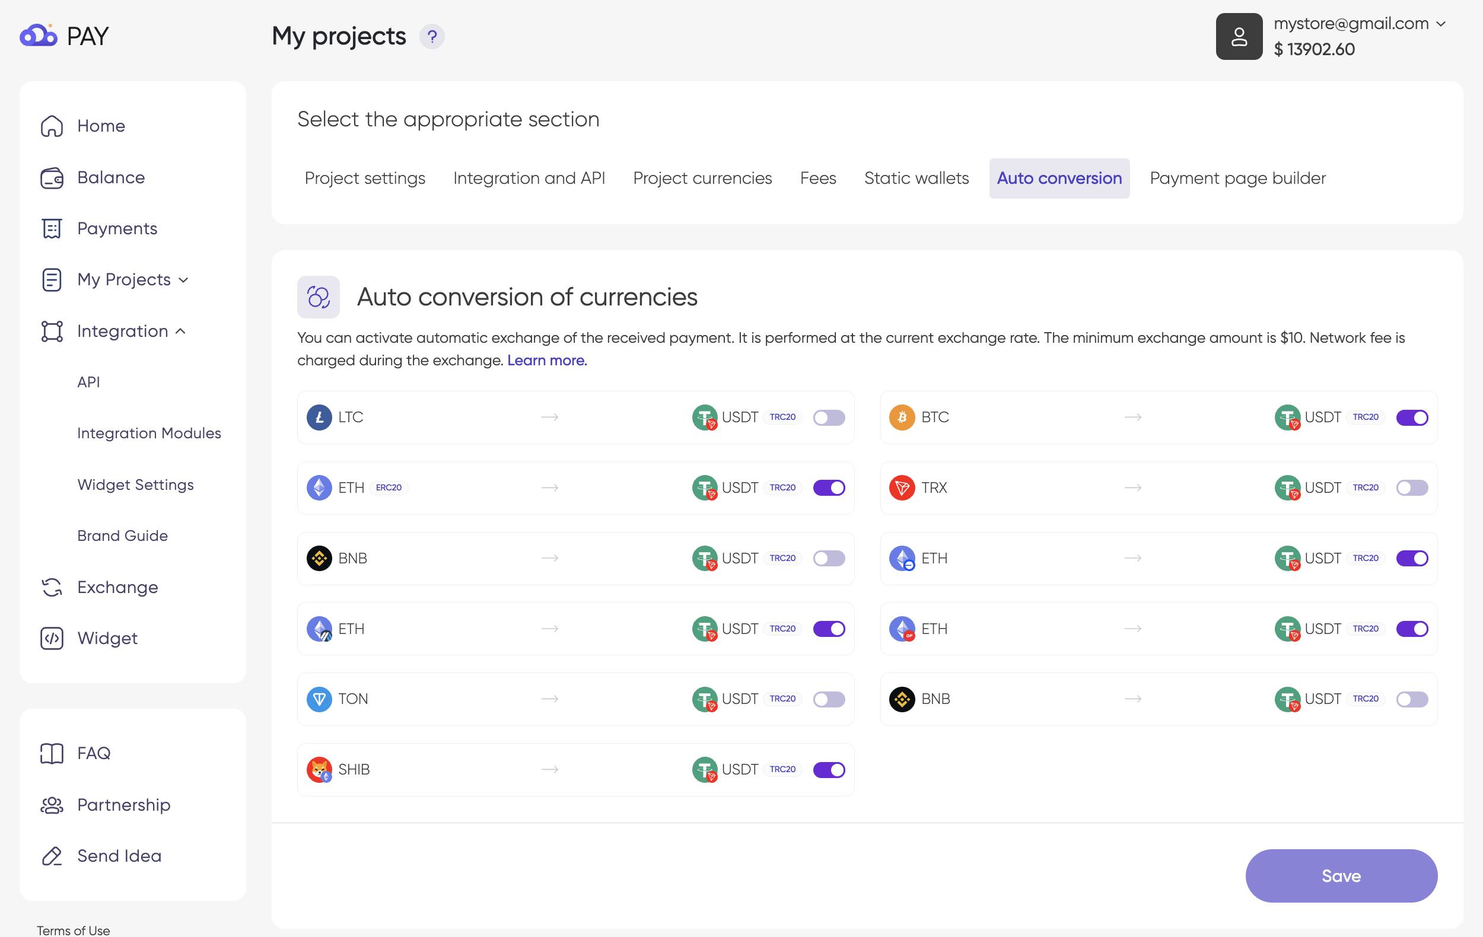Image resolution: width=1483 pixels, height=937 pixels.
Task: Enable LTC to USDT auto conversion
Action: click(x=828, y=417)
